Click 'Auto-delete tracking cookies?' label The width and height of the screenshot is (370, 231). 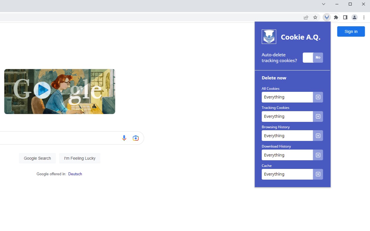pos(279,58)
